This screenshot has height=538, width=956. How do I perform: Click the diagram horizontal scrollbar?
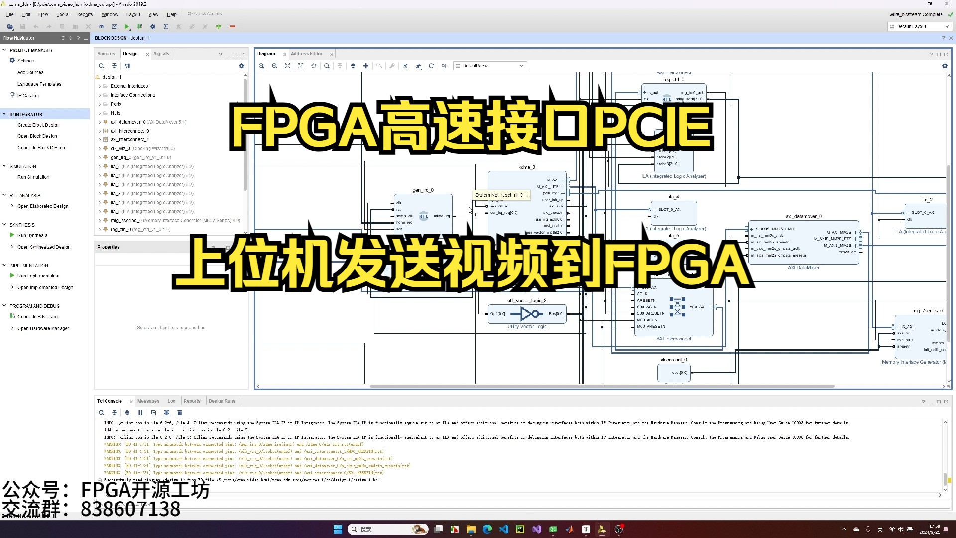click(x=602, y=386)
